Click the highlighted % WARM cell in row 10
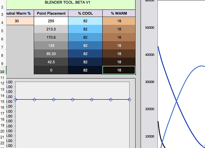This screenshot has width=205, height=148. (x=119, y=70)
